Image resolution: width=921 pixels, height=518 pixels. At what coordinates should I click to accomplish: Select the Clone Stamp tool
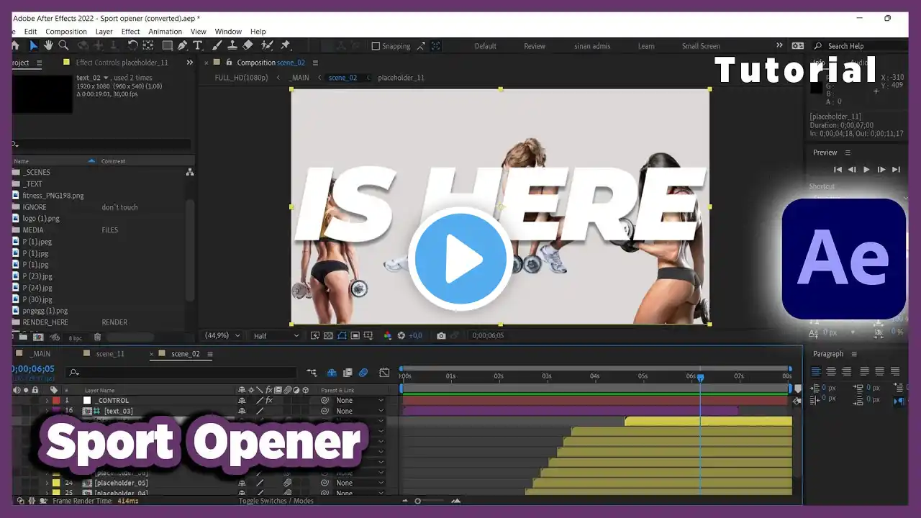[x=232, y=45]
